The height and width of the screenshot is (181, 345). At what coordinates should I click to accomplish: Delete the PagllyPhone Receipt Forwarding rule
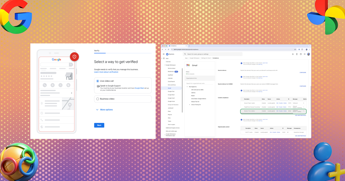click(285, 107)
